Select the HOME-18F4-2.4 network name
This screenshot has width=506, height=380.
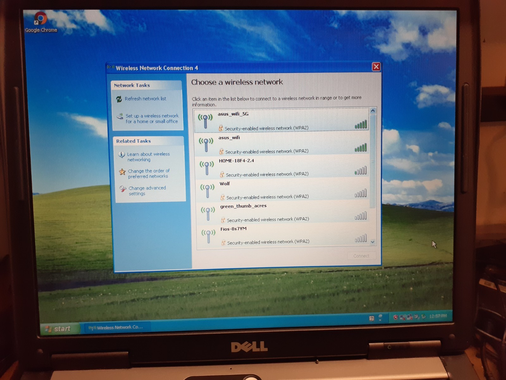point(237,161)
